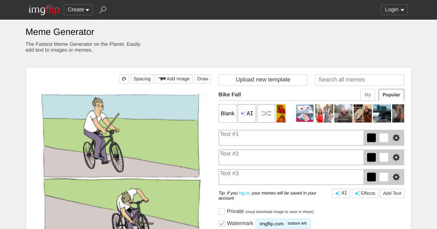Open the Create dropdown menu

pos(78,10)
